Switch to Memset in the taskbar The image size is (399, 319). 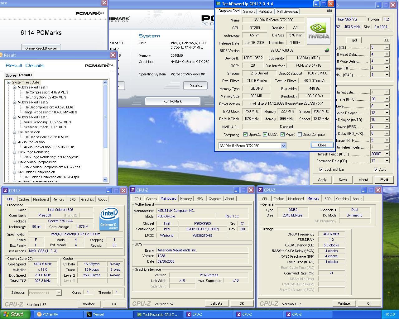point(108,315)
